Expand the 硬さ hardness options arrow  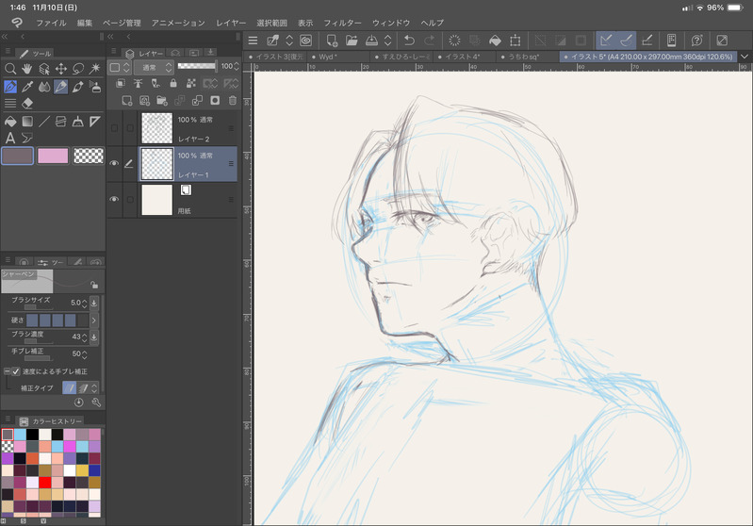(x=93, y=320)
